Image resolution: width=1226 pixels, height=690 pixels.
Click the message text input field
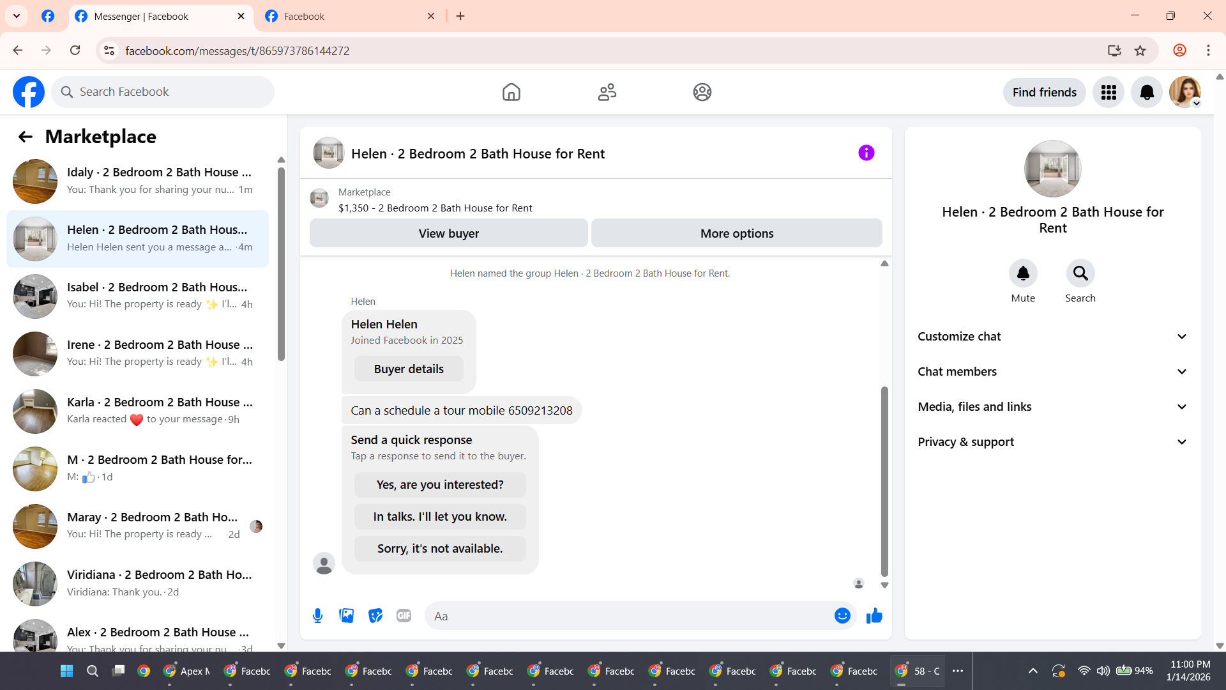(629, 616)
